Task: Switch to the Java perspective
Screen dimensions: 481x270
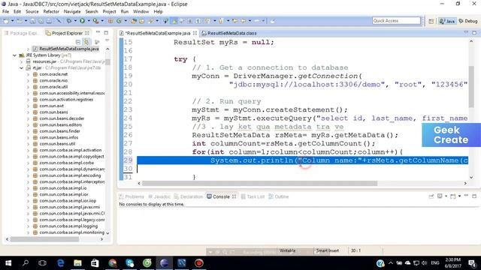Action: pos(447,21)
